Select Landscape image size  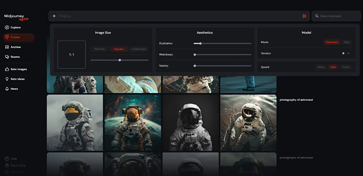click(x=138, y=49)
